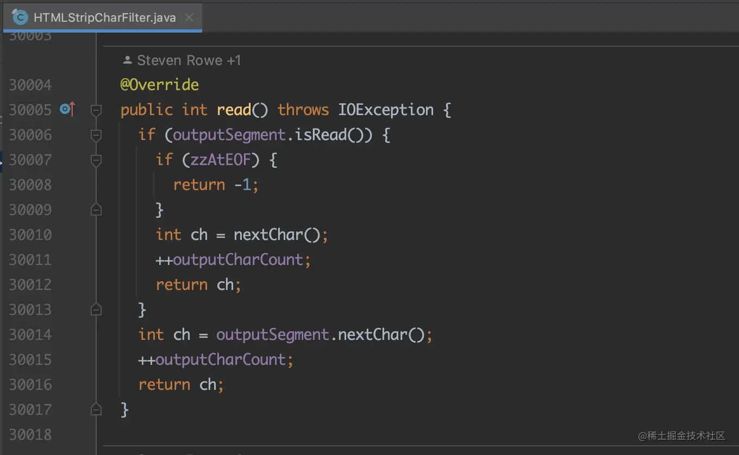Close the HTMLStripCharFilter.java tab
739x455 pixels.
pyautogui.click(x=189, y=17)
